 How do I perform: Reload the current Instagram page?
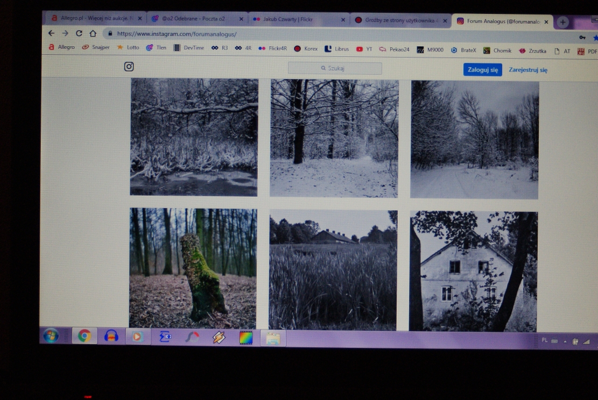tap(79, 33)
